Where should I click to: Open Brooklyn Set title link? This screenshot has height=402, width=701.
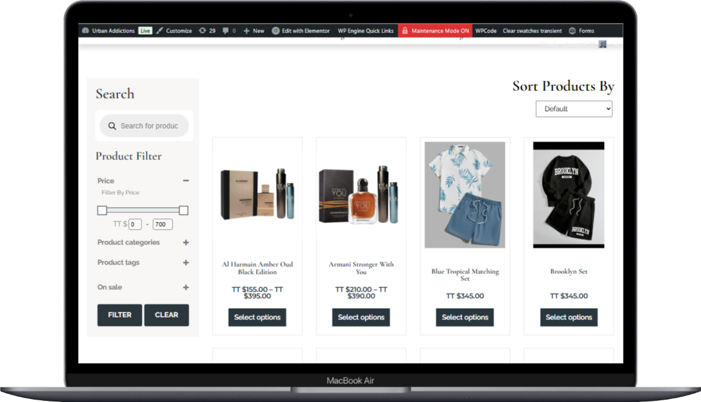pos(569,271)
